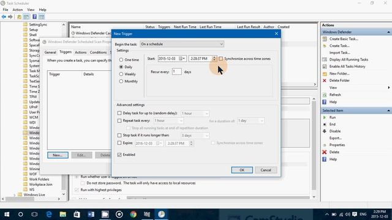Open Microsoft Edge from the taskbar
This screenshot has height=220, width=392.
point(49,215)
